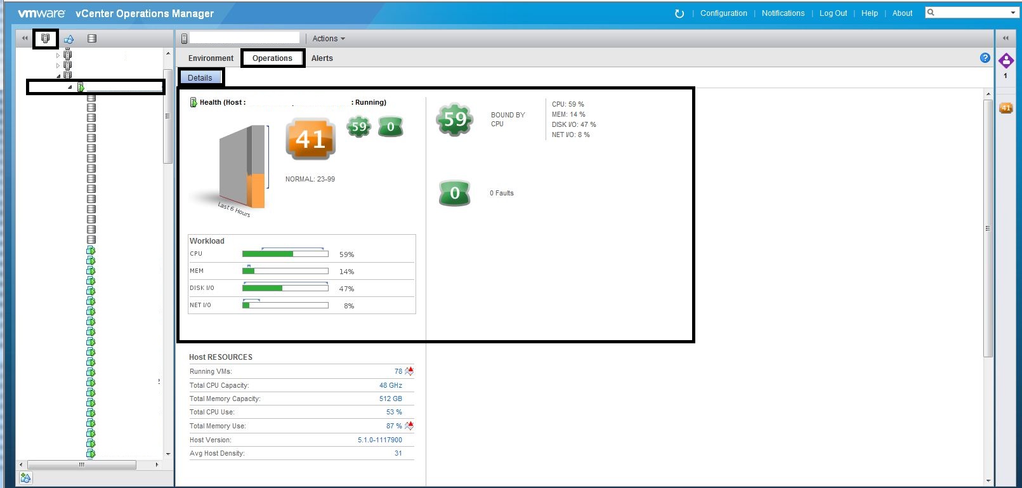Click the refresh icon in top bar

click(679, 13)
